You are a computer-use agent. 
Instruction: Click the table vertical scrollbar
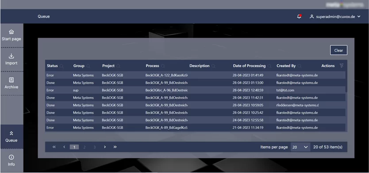coord(346,82)
